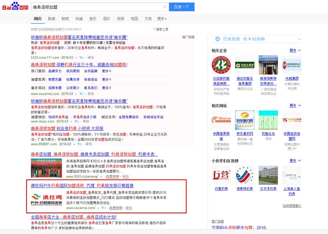
Task: Click the 经费支持 sublink
Action: (73, 80)
